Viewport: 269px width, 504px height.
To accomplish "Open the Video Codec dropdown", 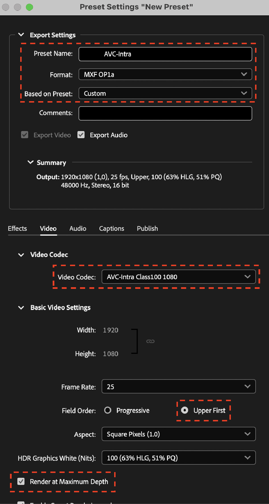I will coord(178,277).
